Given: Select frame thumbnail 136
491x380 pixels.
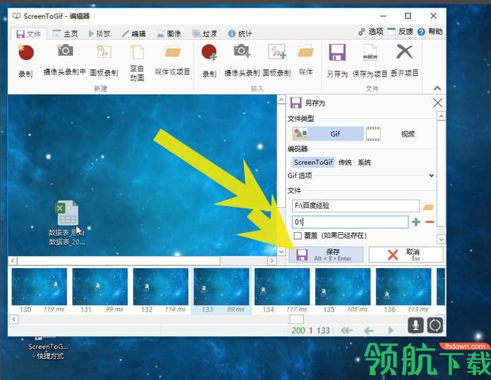Looking at the screenshot, I should (403, 291).
